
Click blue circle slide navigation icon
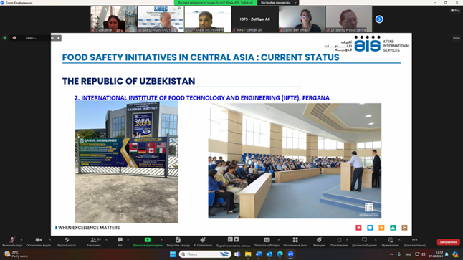370,228
